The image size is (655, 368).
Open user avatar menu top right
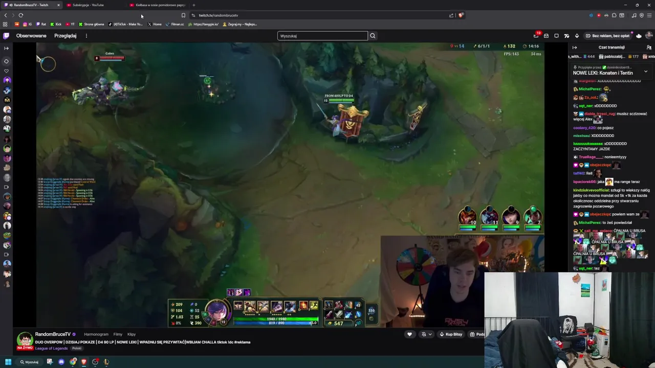coord(649,36)
